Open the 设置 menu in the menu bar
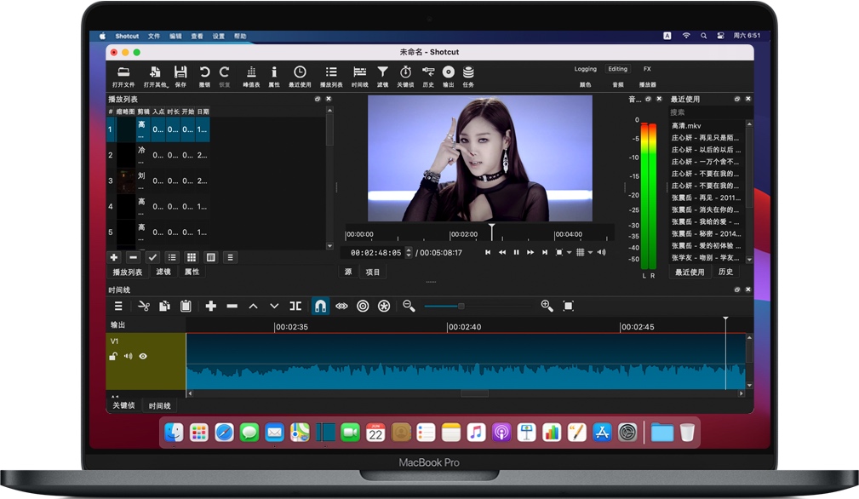Screen dimensions: 859x499 coord(217,36)
